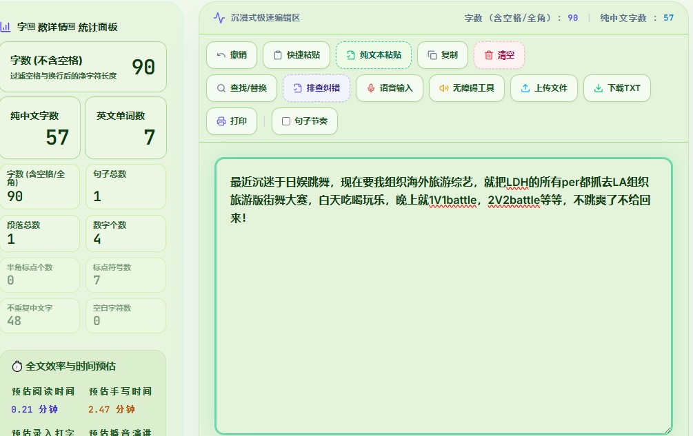Click the underlined word LDH in the text

coord(517,183)
